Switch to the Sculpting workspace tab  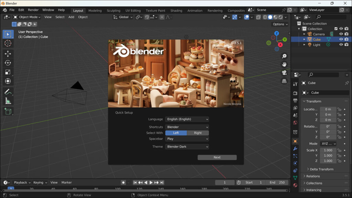(113, 10)
